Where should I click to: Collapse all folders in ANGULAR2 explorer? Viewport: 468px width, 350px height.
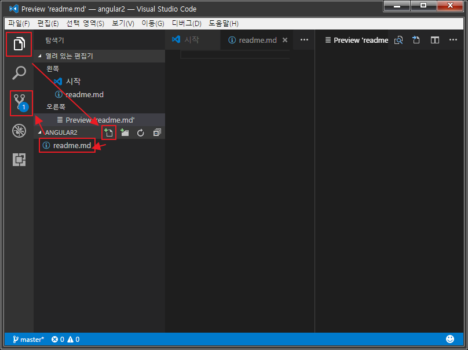pyautogui.click(x=156, y=132)
